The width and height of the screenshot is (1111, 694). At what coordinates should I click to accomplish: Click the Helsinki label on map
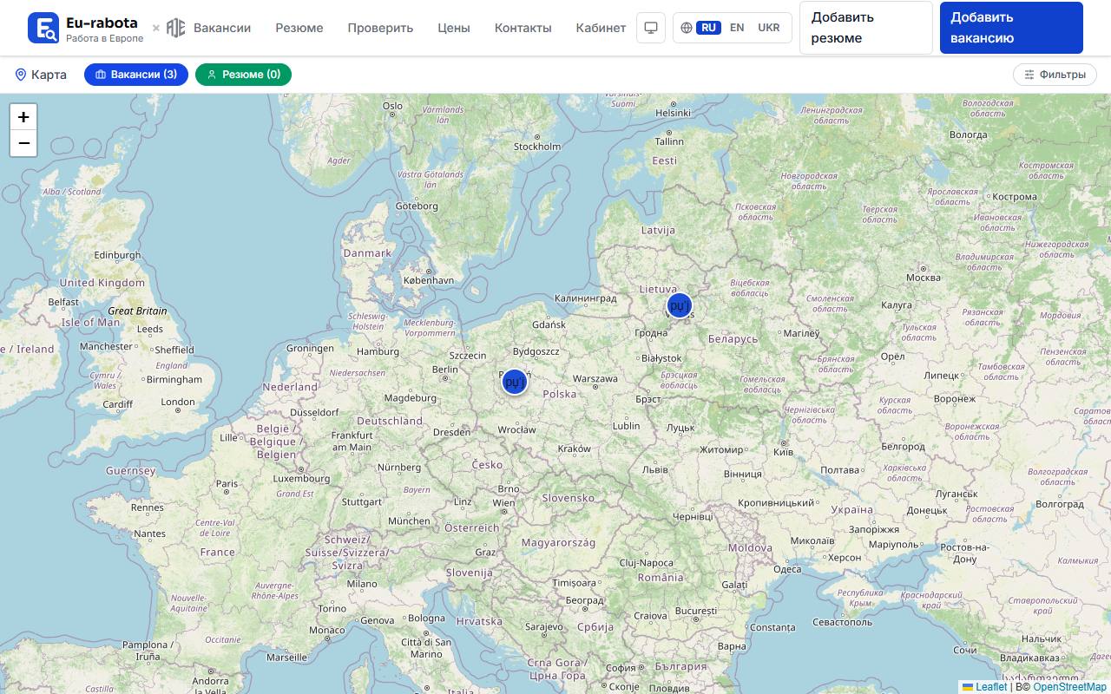pos(673,114)
